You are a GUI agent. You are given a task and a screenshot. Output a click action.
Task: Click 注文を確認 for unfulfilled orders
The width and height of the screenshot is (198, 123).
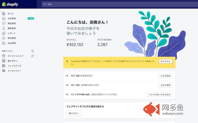click(x=166, y=76)
